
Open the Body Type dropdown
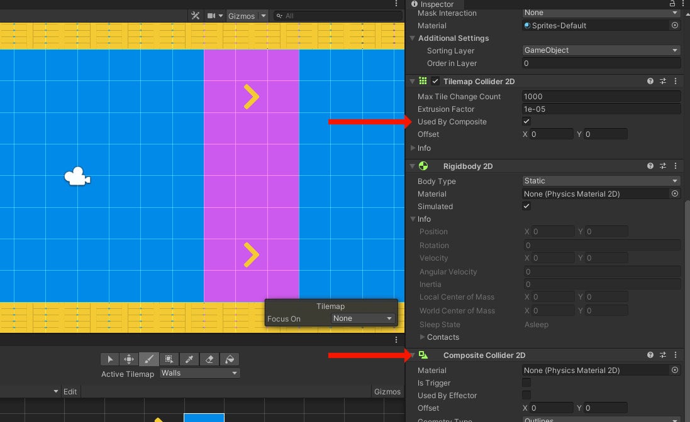click(x=601, y=181)
